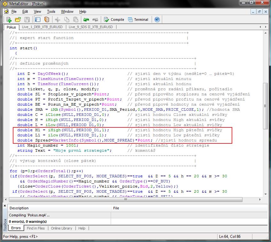Screen dimensions: 271x242
Task: Click the vertical scrollbar thumb in the editor
Action: (x=266, y=106)
